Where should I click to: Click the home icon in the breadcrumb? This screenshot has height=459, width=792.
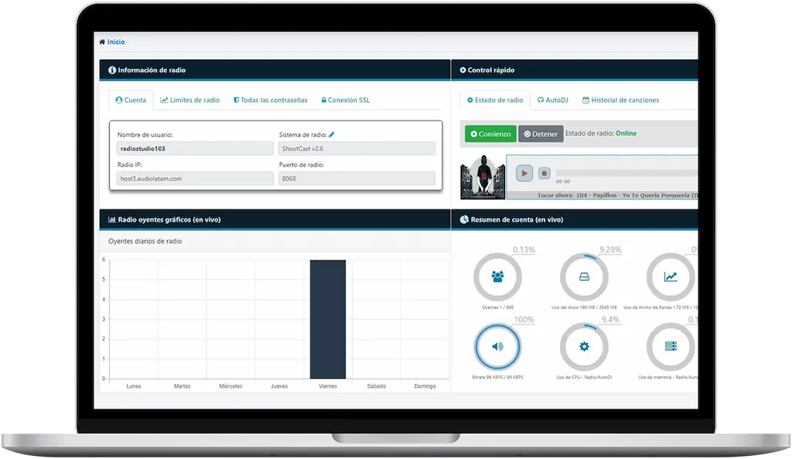point(102,42)
